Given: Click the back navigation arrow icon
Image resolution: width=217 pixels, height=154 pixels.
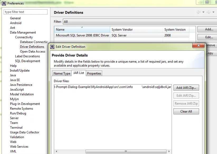Looking at the screenshot, I should point(199,12).
